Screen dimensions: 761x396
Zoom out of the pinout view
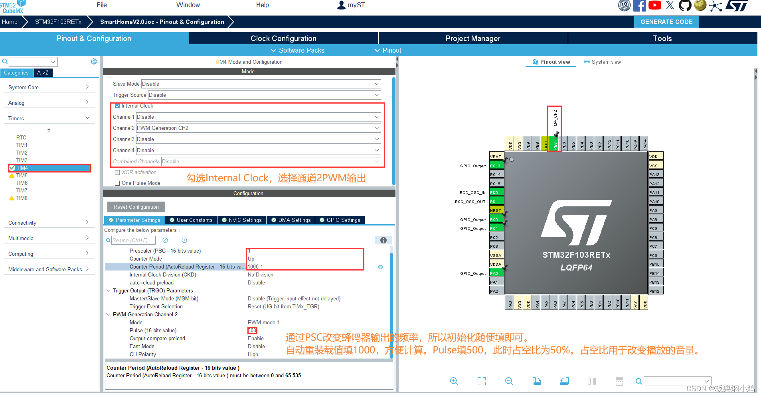[509, 381]
